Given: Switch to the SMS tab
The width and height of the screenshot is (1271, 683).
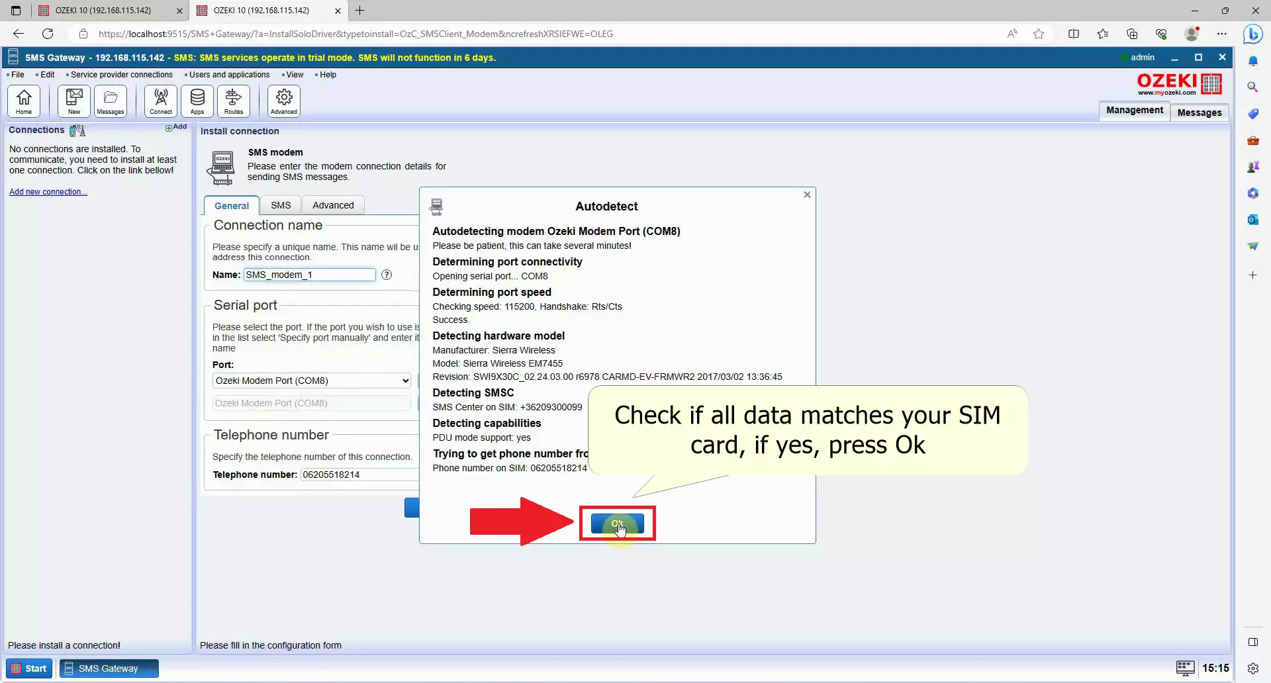Looking at the screenshot, I should point(281,205).
